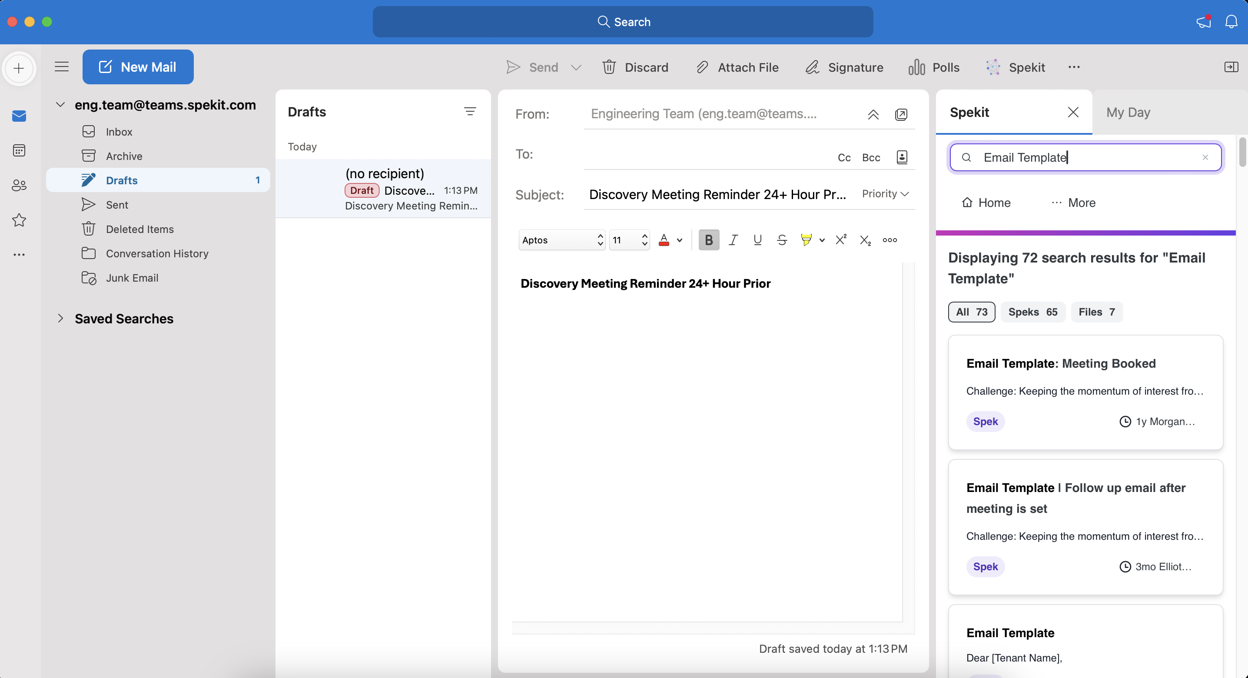This screenshot has height=678, width=1248.
Task: Open more formatting options ellipsis
Action: pyautogui.click(x=890, y=240)
